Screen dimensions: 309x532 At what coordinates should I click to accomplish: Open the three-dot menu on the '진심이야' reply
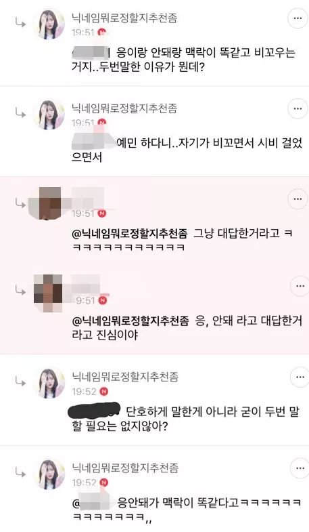300,286
